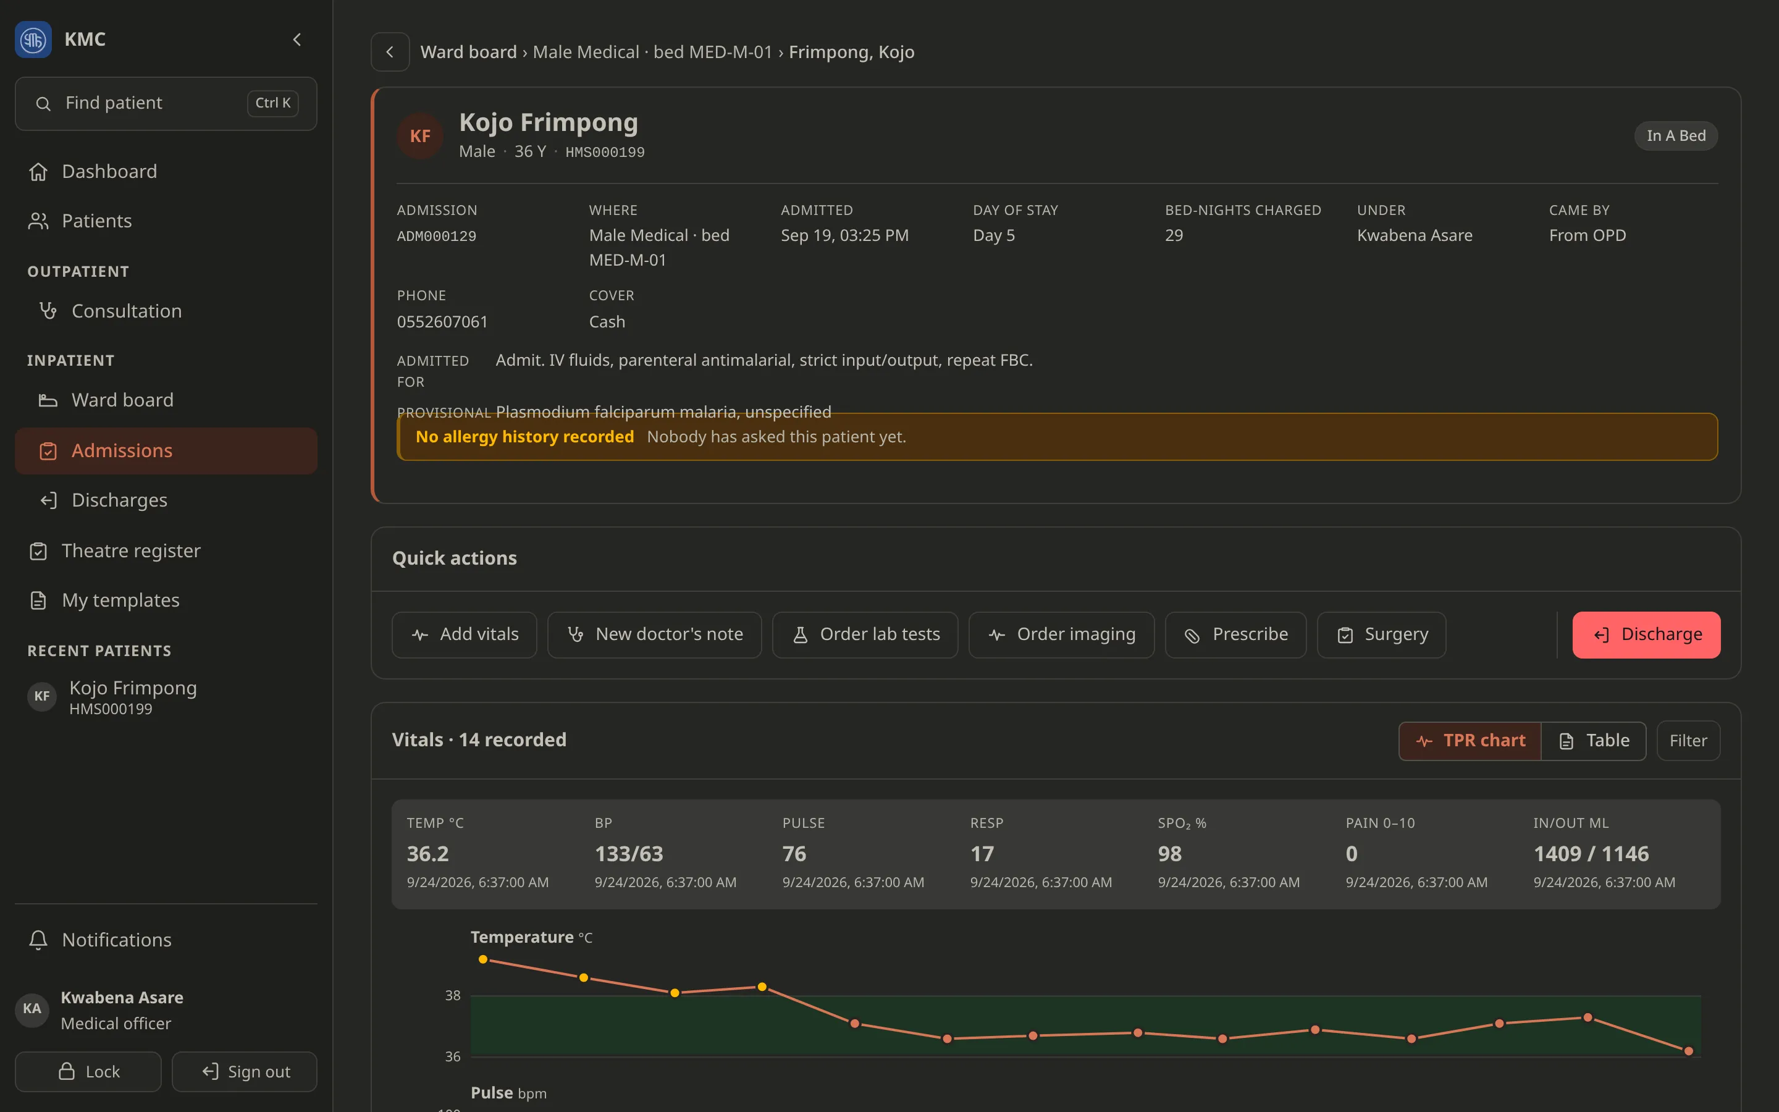Viewport: 1779px width, 1112px height.
Task: Open Notifications
Action: 166,940
